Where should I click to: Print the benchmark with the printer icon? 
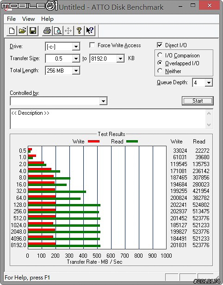coord(47,31)
